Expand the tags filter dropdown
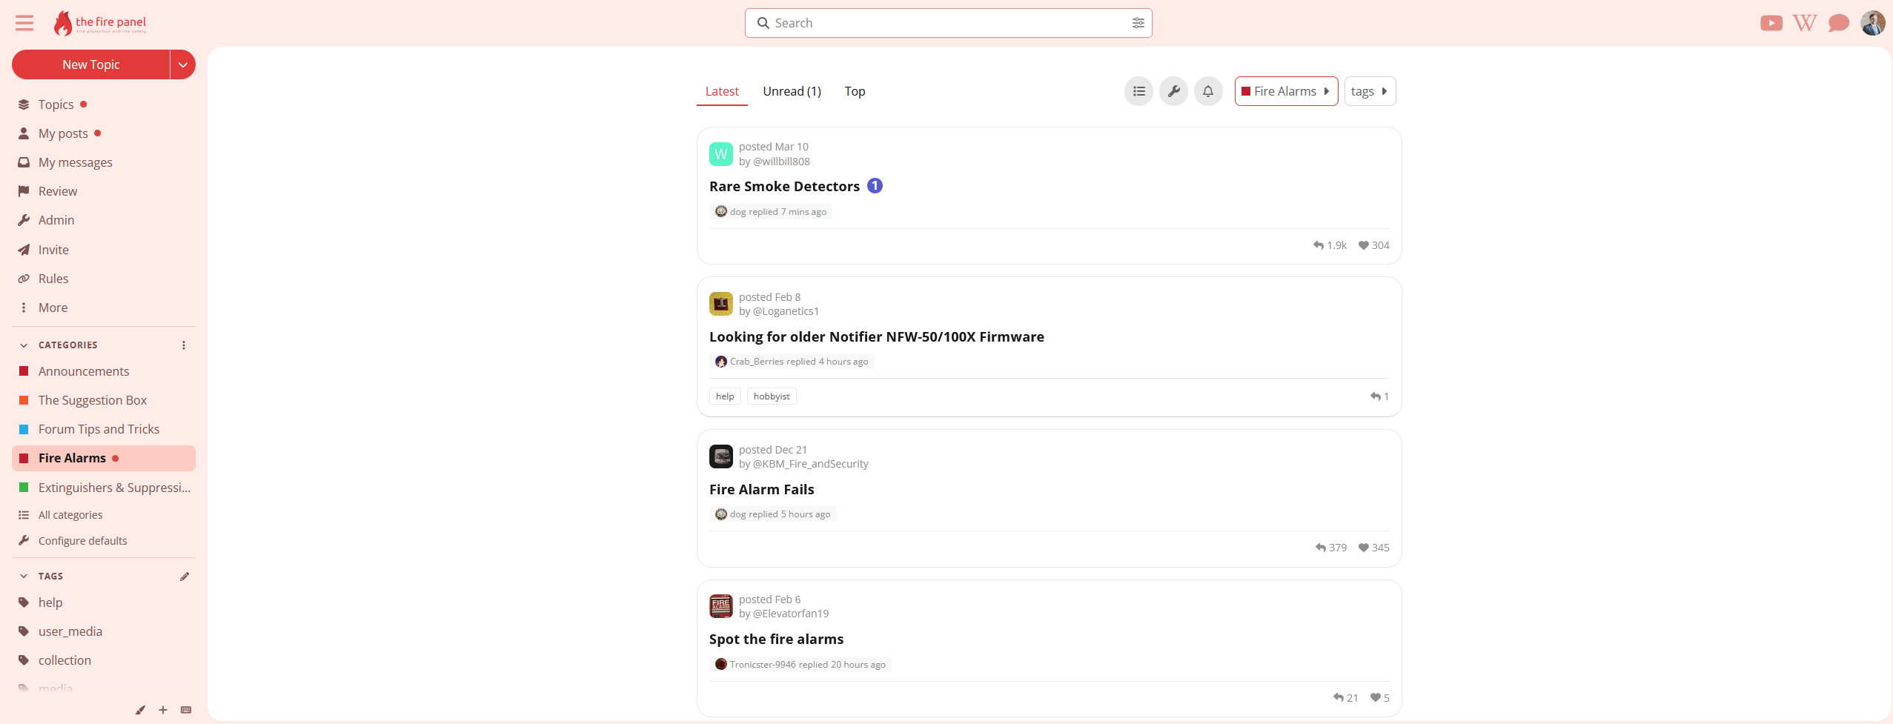 [x=1369, y=91]
